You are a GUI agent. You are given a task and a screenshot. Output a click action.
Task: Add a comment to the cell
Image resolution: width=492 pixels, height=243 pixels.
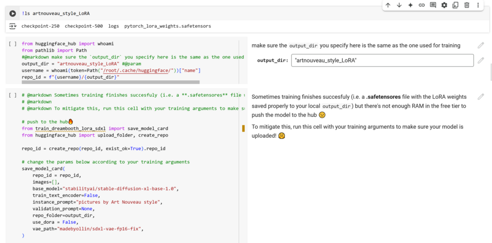433,5
